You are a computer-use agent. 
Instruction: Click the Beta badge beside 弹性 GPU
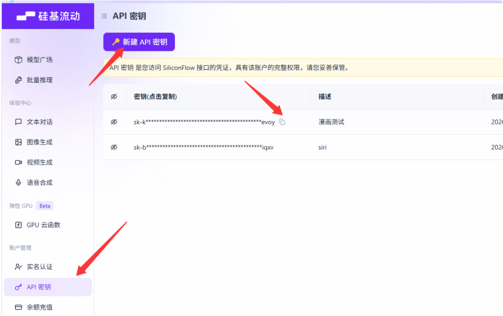45,206
